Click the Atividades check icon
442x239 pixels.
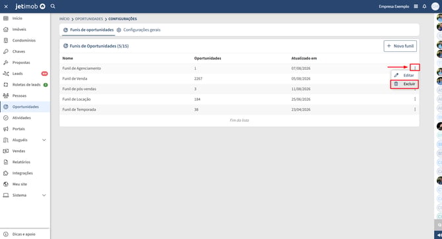6,118
